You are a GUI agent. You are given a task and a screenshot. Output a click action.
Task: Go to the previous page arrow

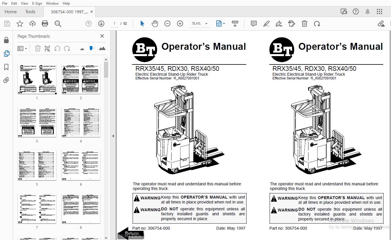click(x=89, y=24)
